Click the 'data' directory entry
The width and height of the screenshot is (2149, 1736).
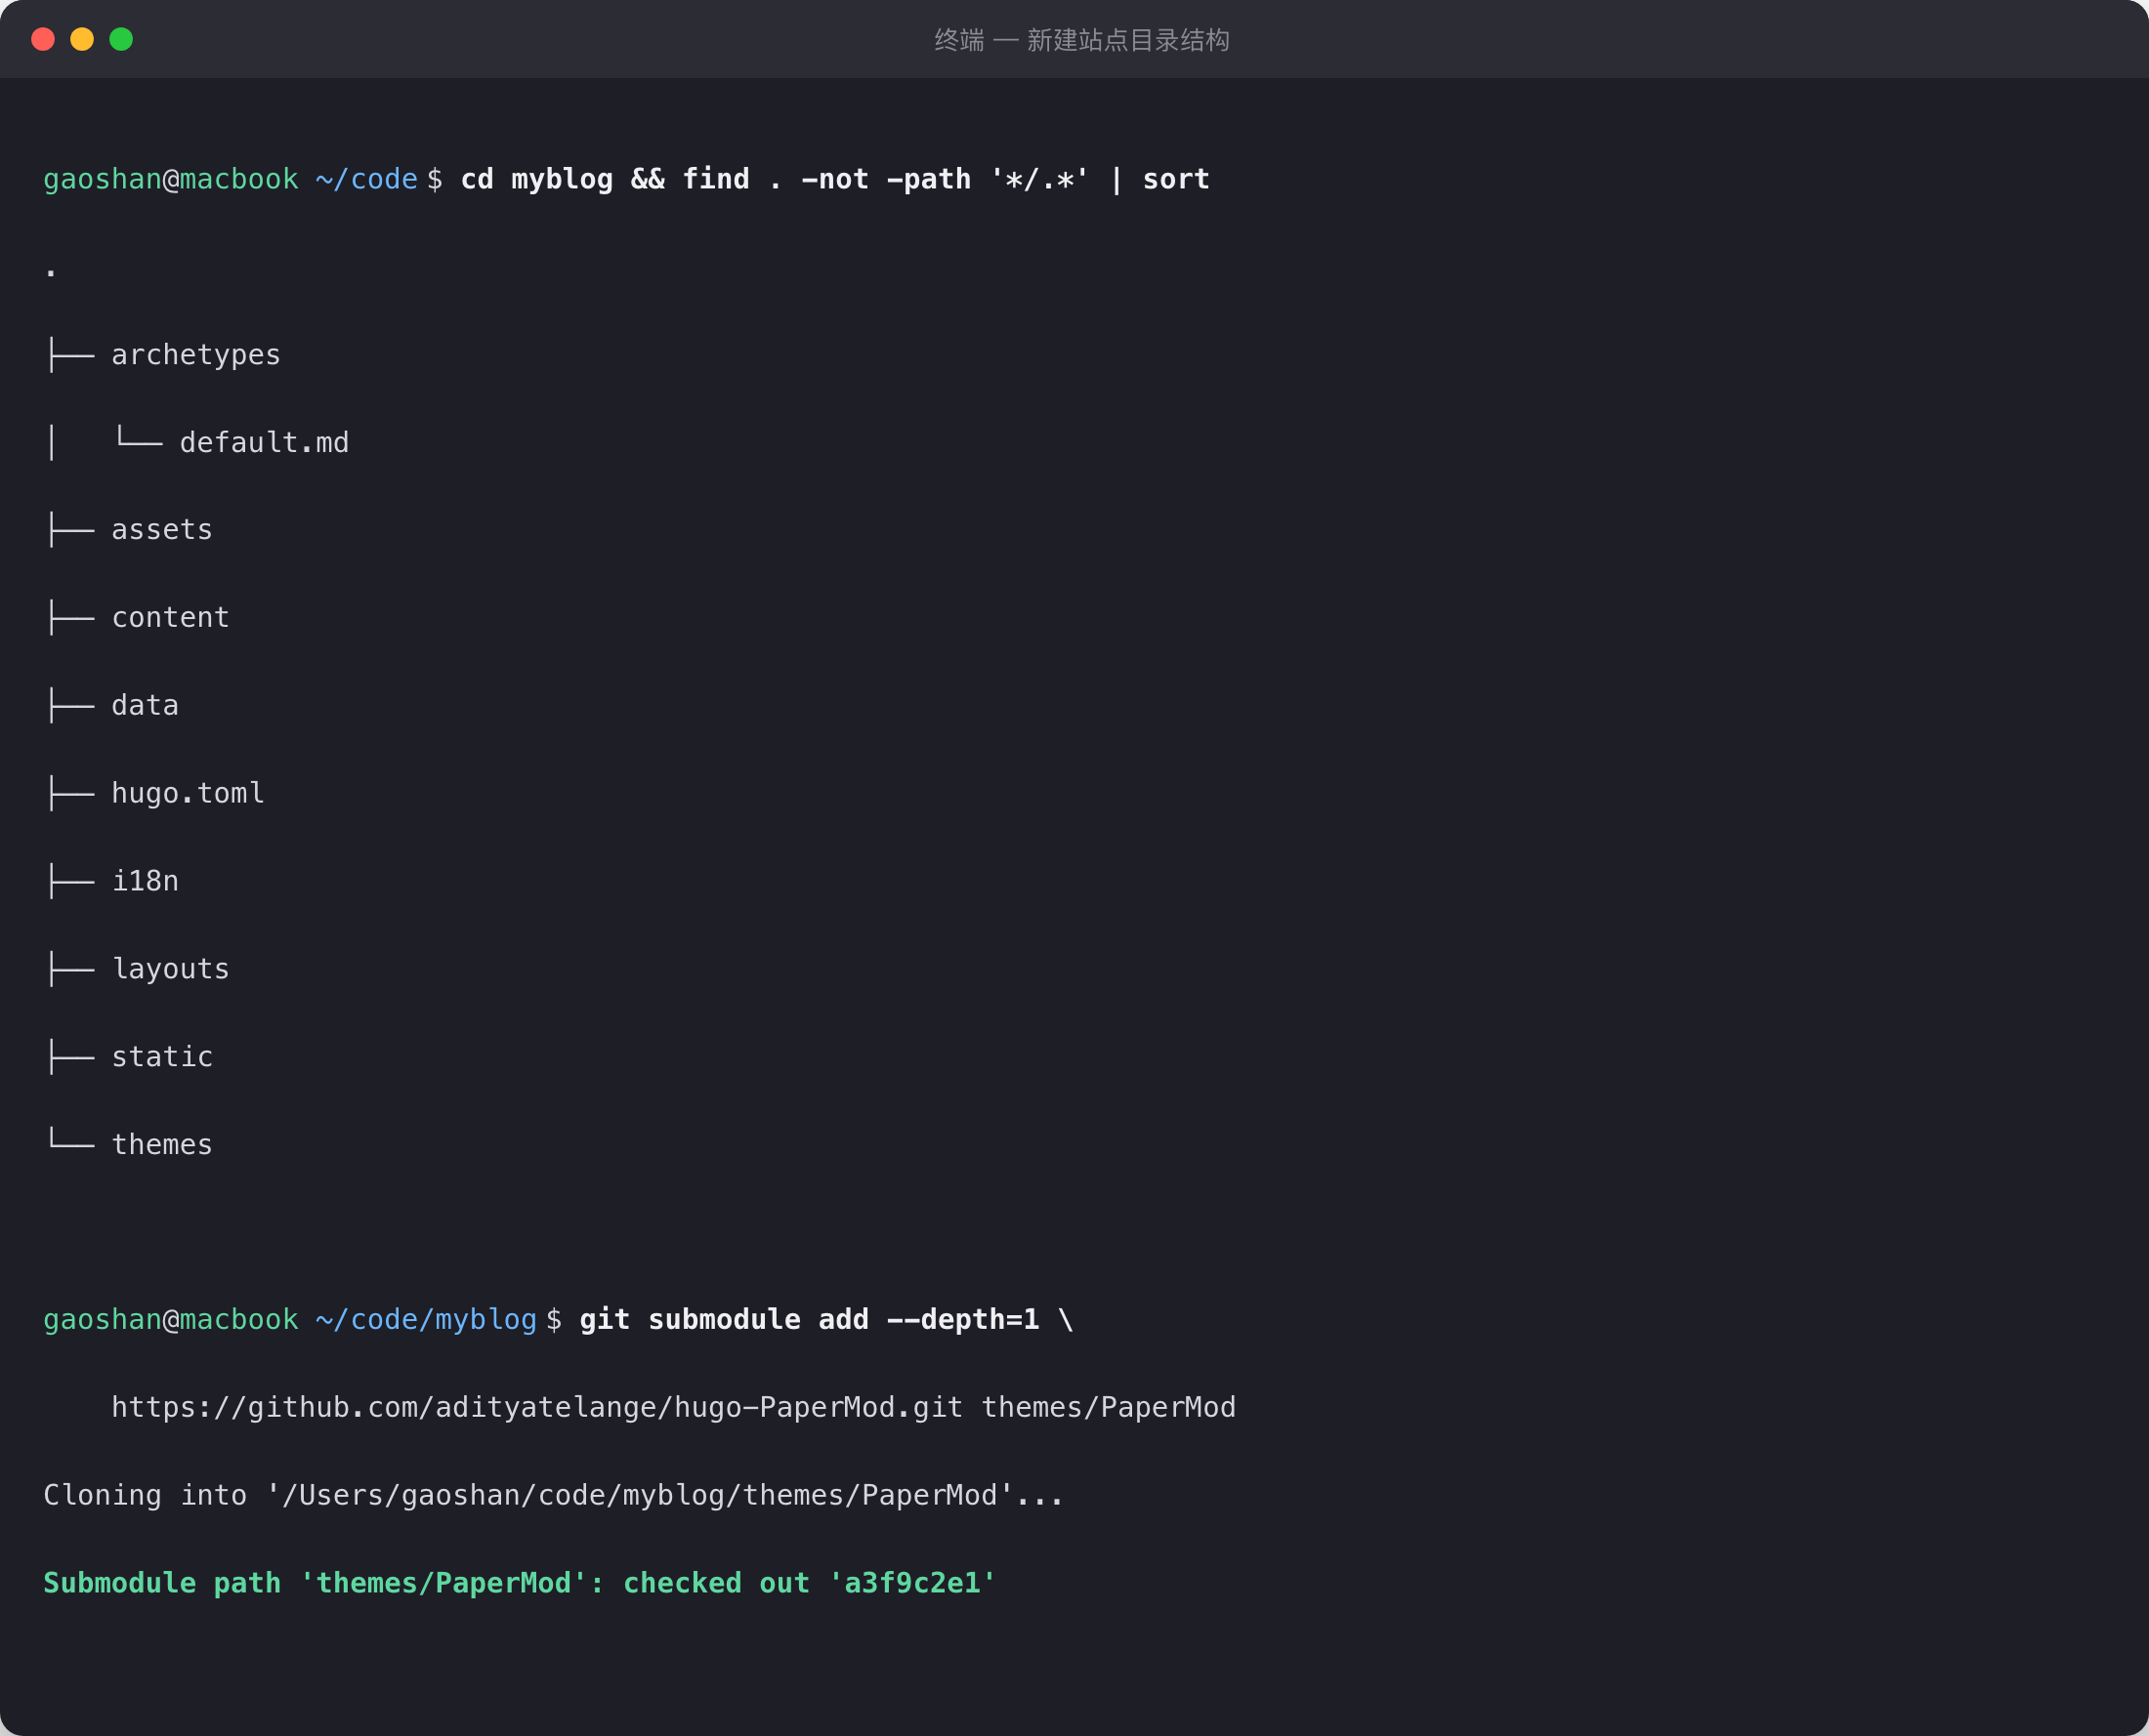(x=146, y=705)
